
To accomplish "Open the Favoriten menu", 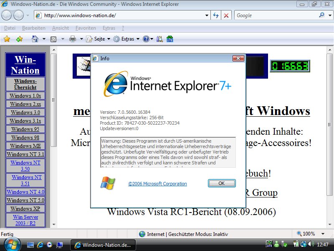I will coord(86,28).
